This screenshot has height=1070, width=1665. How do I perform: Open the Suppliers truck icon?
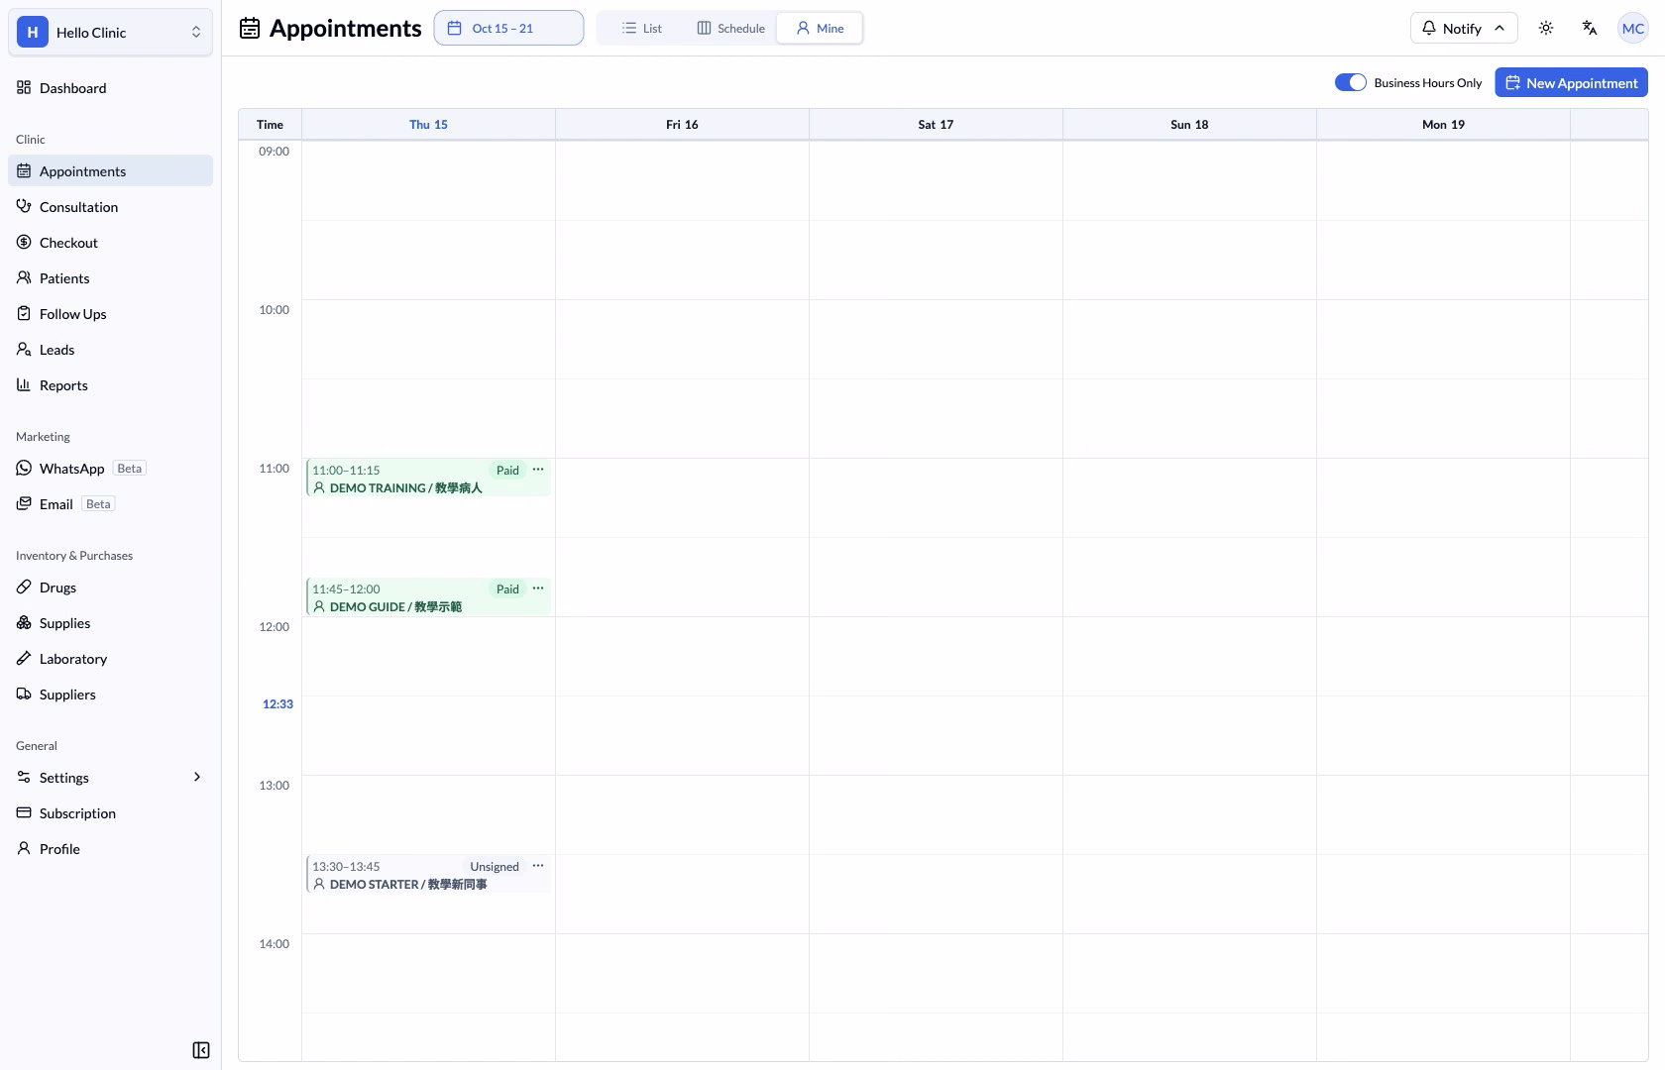click(x=24, y=694)
